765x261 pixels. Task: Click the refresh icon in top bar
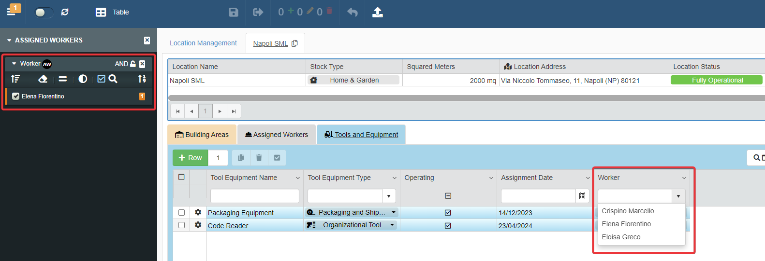pos(65,12)
